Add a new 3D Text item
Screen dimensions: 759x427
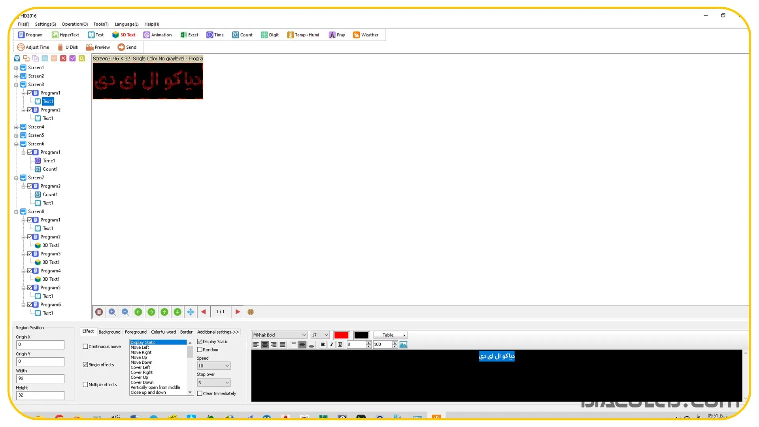point(124,35)
